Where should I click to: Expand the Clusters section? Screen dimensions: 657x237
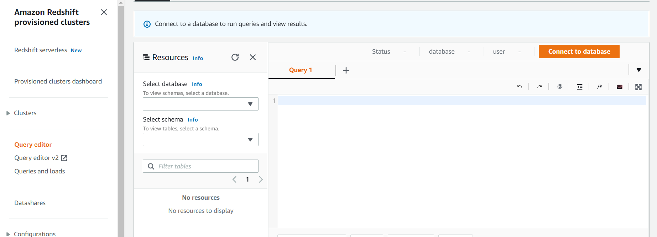pyautogui.click(x=8, y=113)
